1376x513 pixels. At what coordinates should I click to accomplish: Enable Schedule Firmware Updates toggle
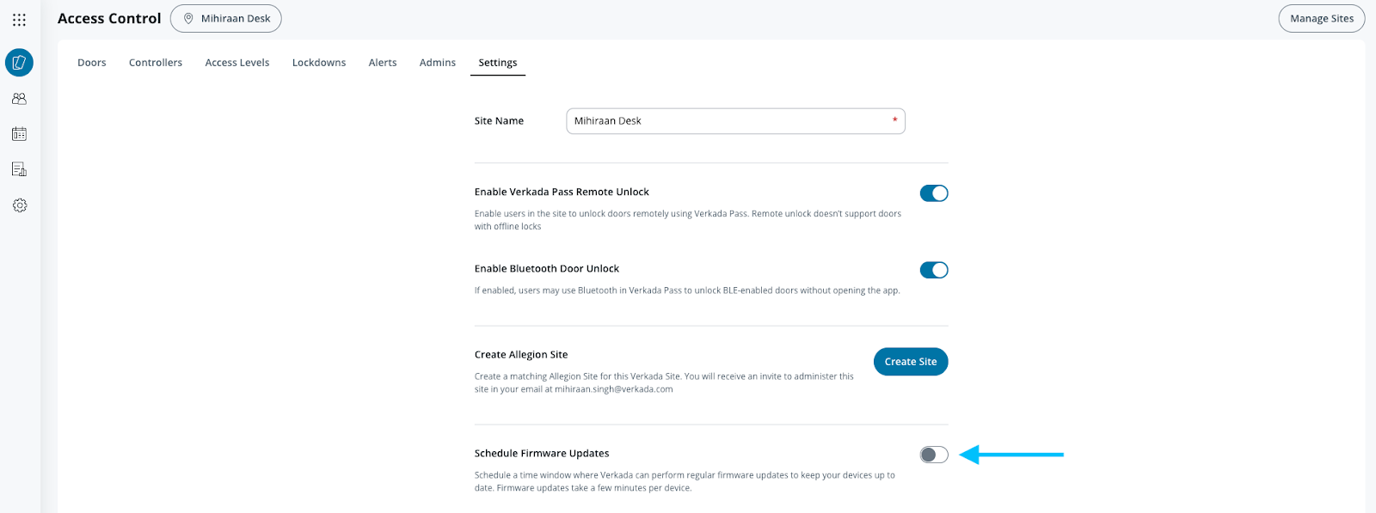[934, 455]
